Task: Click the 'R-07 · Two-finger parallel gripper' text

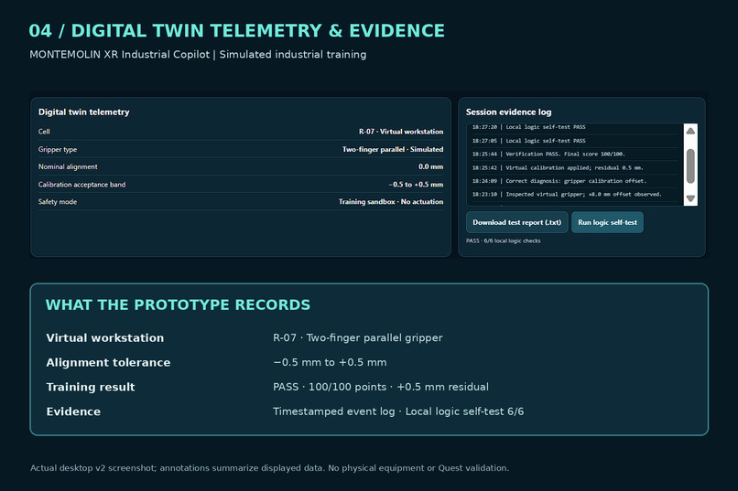Action: pos(358,337)
